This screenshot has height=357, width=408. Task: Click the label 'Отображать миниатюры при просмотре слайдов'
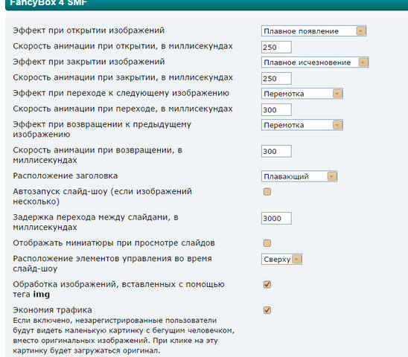[114, 243]
